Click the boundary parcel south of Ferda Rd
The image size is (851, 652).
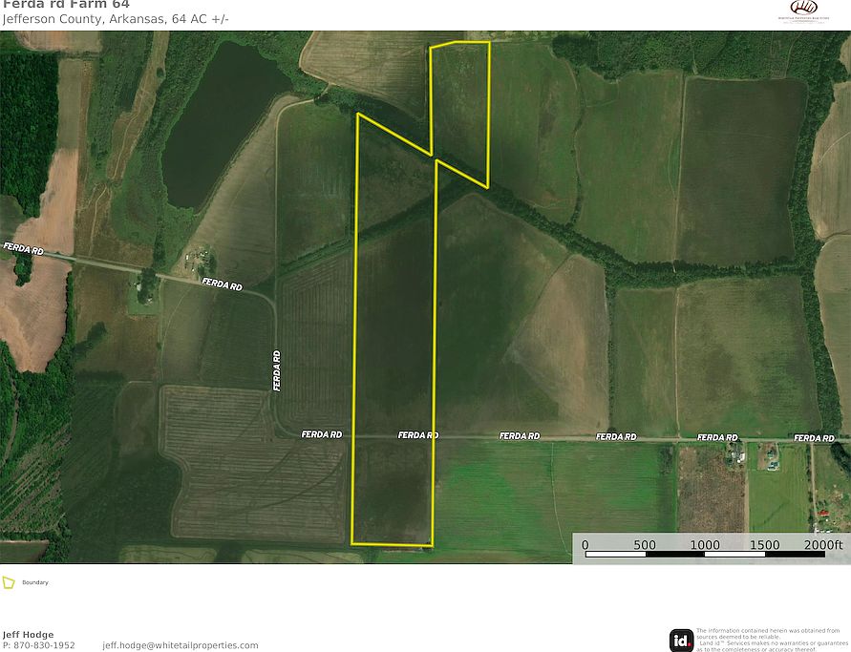coord(392,492)
